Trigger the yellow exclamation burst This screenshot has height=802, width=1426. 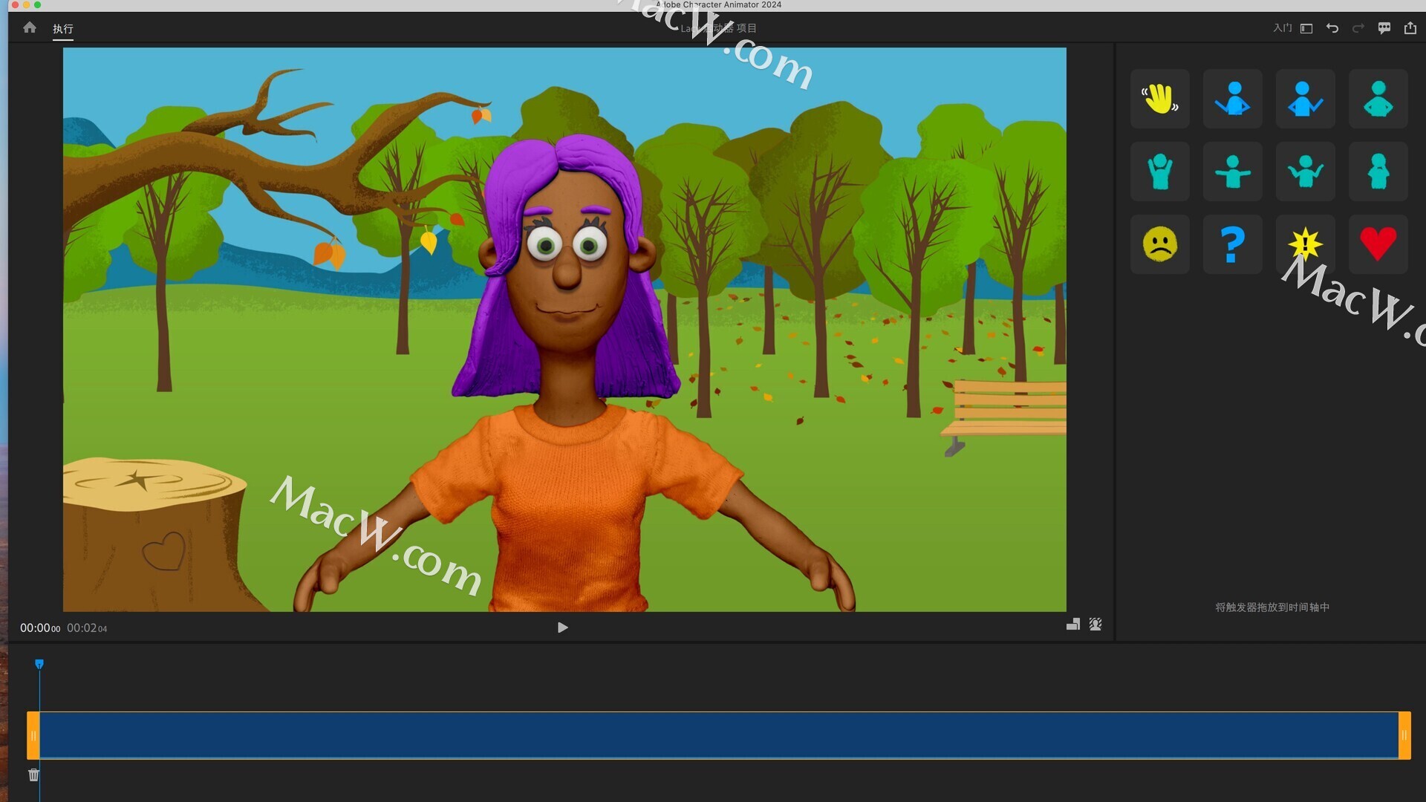click(x=1306, y=244)
